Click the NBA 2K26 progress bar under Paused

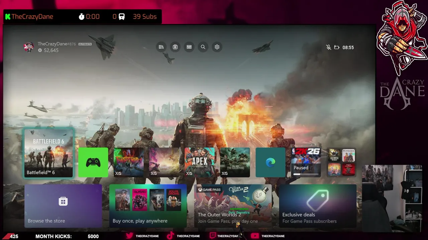coord(306,174)
